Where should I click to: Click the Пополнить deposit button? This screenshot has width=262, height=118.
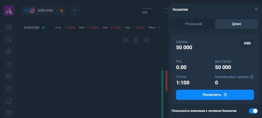point(215,95)
